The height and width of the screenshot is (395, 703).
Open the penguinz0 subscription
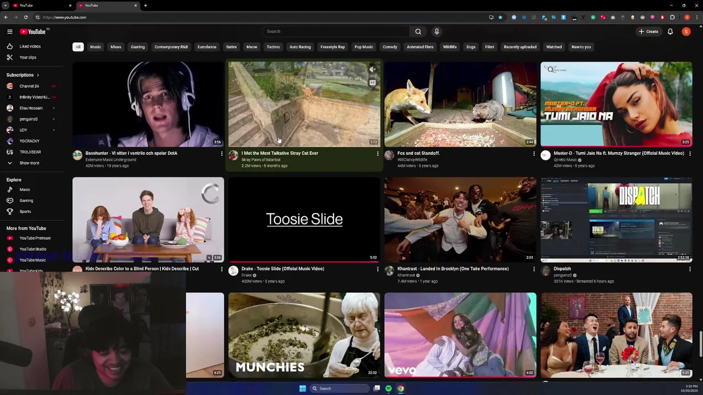[x=29, y=119]
